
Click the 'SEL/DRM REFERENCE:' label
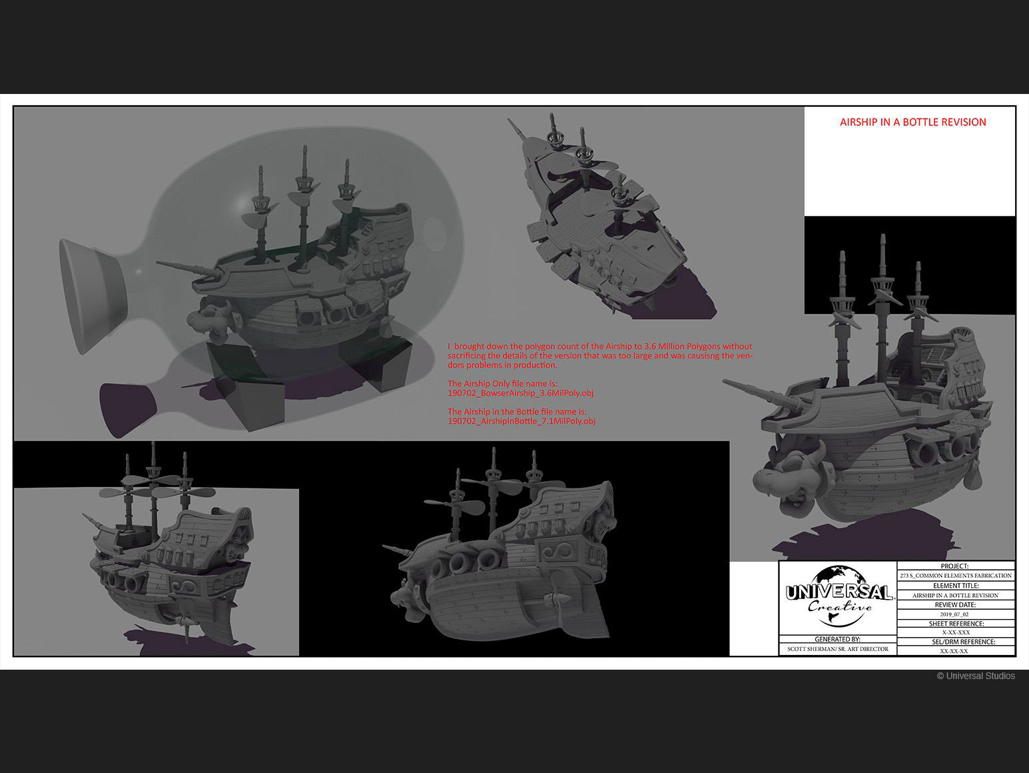pyautogui.click(x=963, y=642)
